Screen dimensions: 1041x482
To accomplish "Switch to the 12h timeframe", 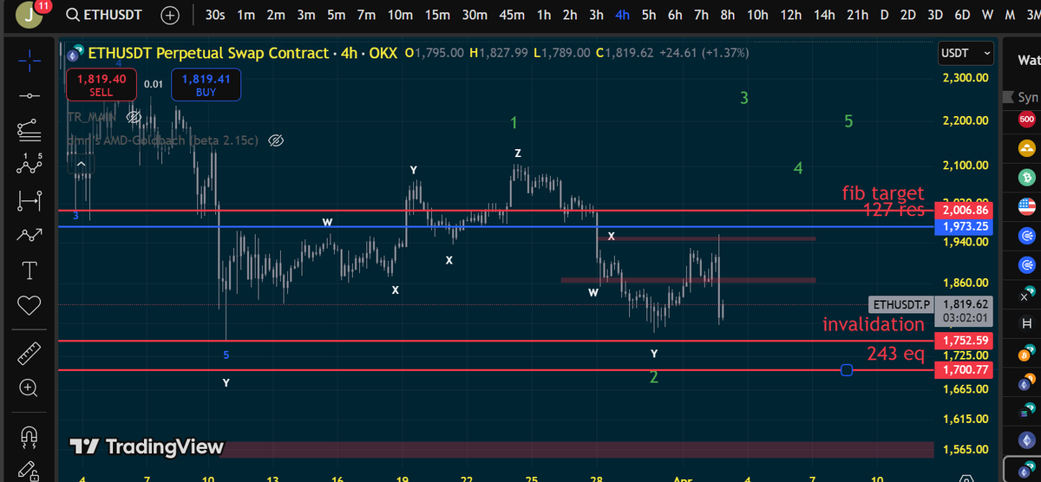I will pyautogui.click(x=790, y=15).
